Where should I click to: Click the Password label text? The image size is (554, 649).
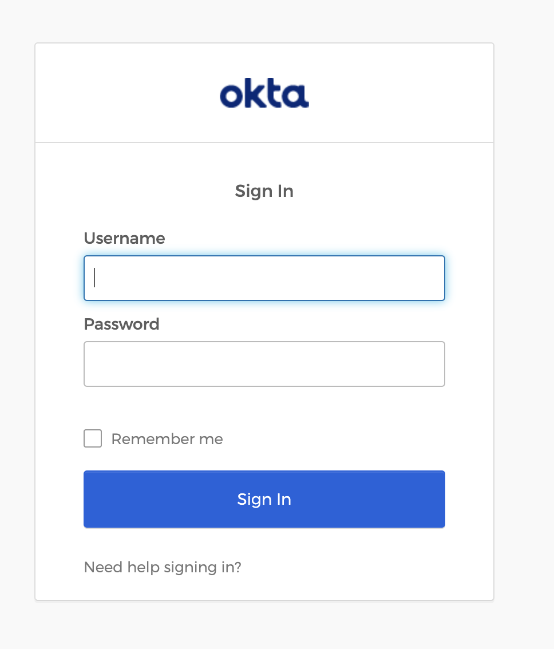click(x=121, y=324)
